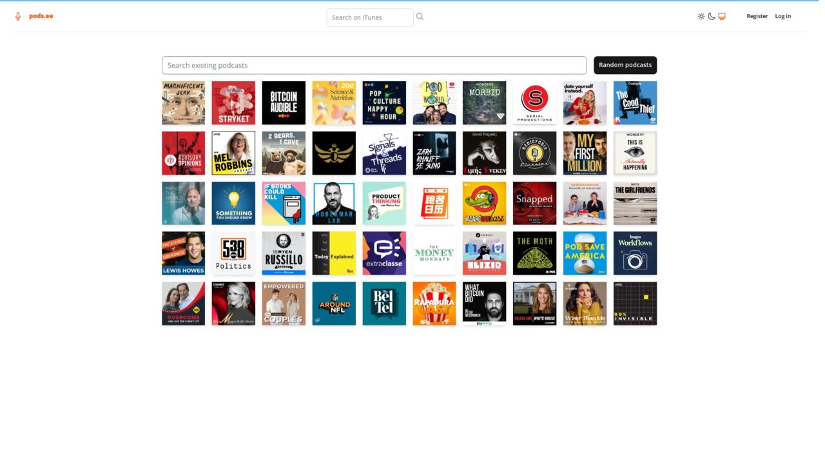Open the 99% Invisible podcast
The width and height of the screenshot is (825, 464).
pos(635,304)
